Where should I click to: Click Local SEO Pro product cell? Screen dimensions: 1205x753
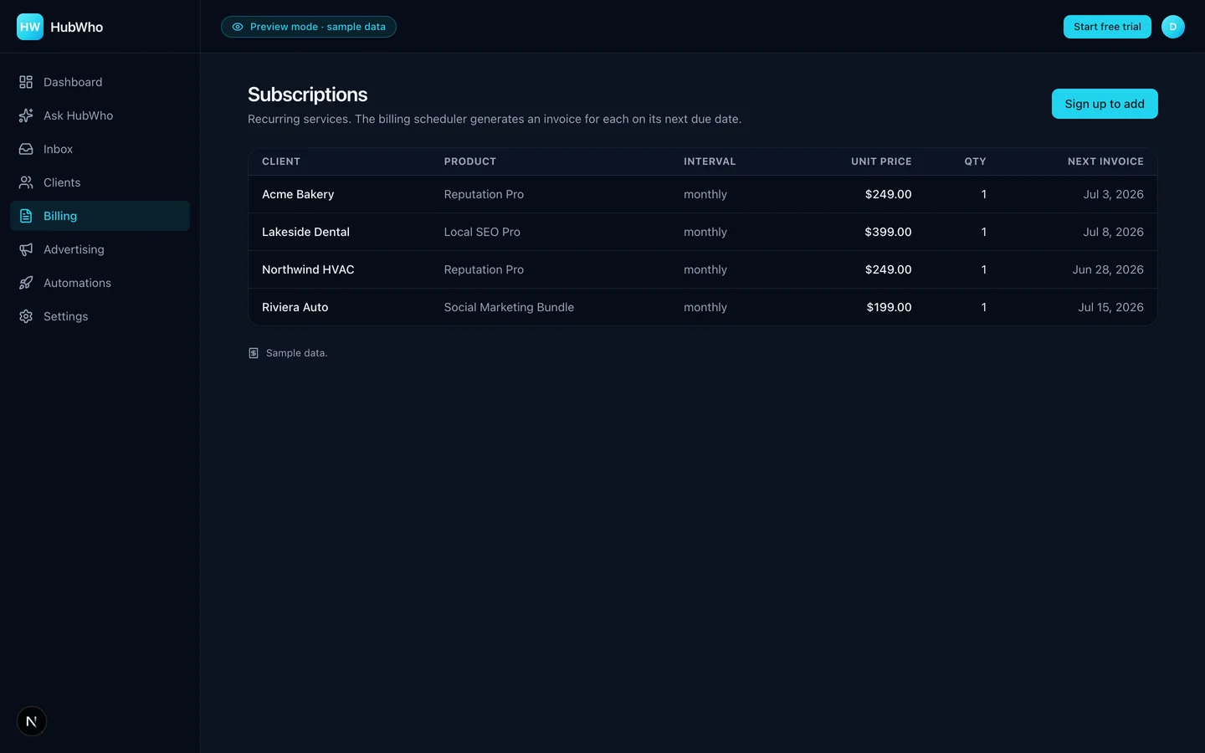tap(482, 232)
